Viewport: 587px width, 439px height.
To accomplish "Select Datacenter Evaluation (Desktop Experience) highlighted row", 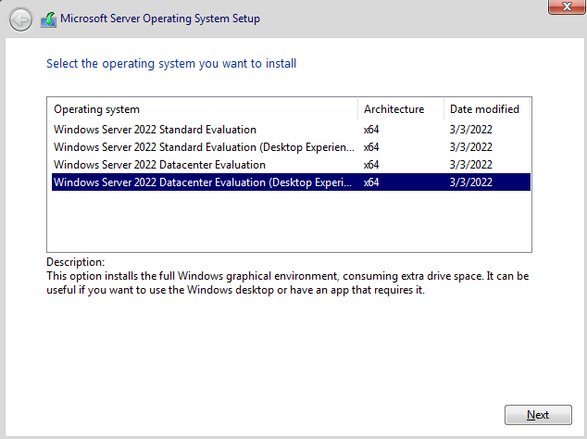I will coord(291,182).
